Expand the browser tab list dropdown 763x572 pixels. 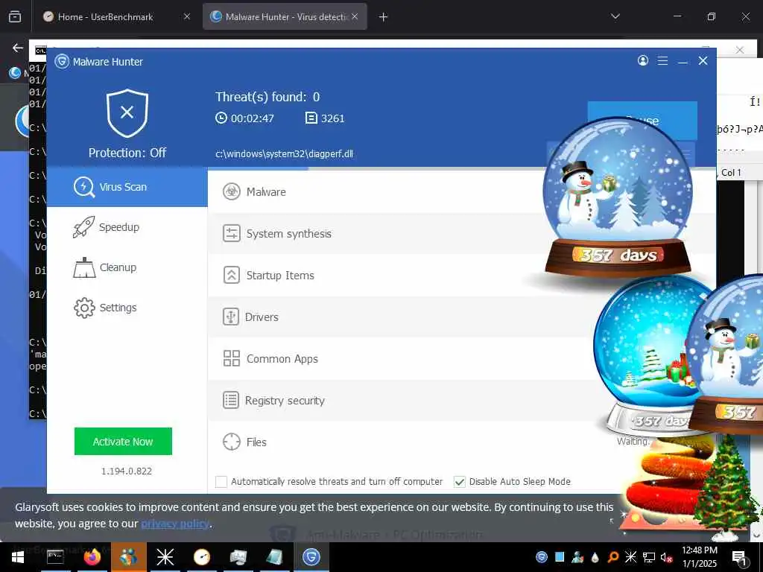[615, 16]
